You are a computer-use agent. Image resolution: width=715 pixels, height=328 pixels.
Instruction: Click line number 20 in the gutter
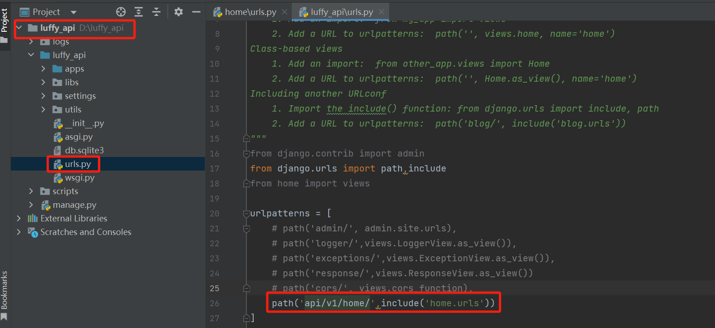click(215, 213)
